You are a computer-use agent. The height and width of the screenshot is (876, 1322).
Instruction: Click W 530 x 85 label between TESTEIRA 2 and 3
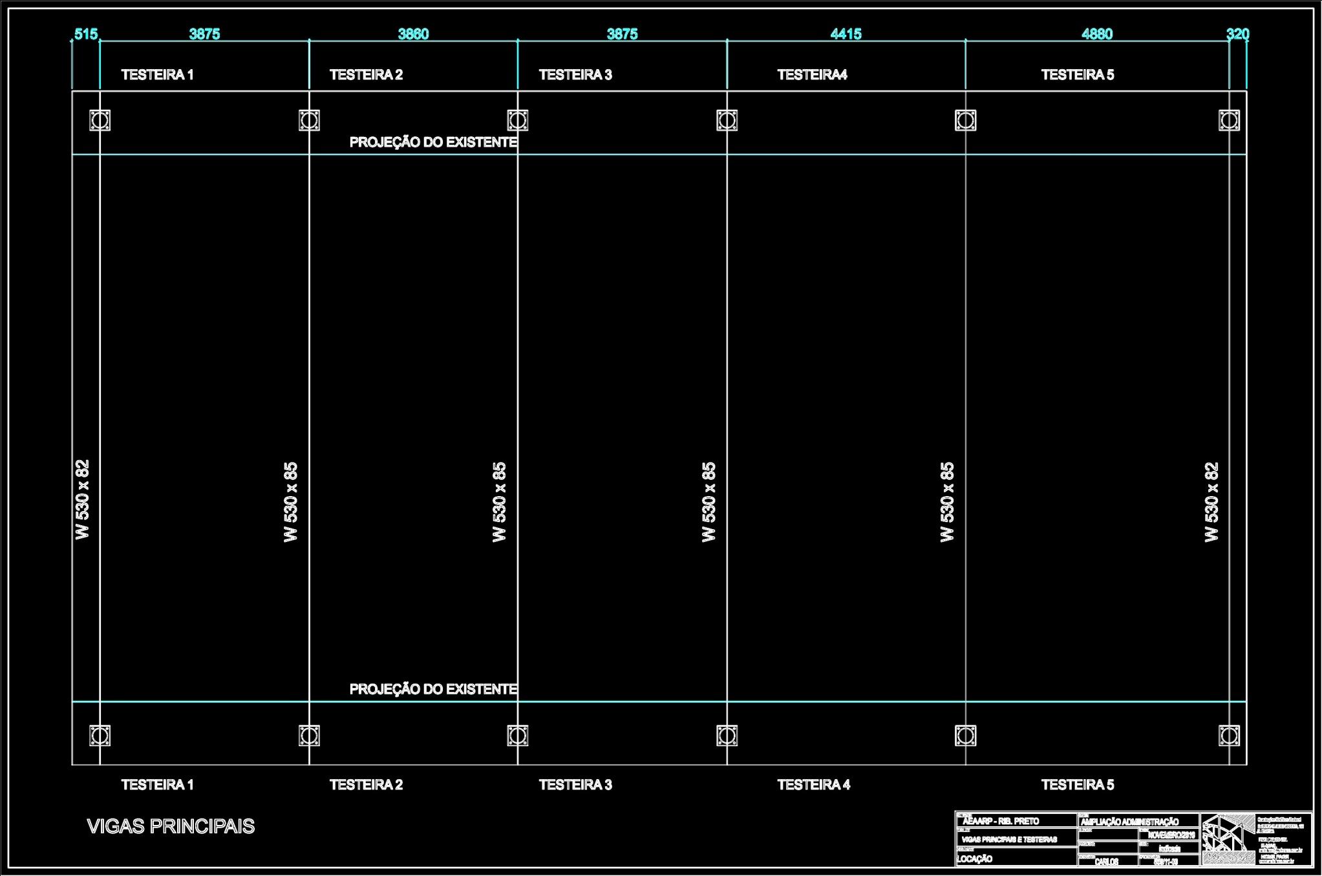(x=499, y=501)
